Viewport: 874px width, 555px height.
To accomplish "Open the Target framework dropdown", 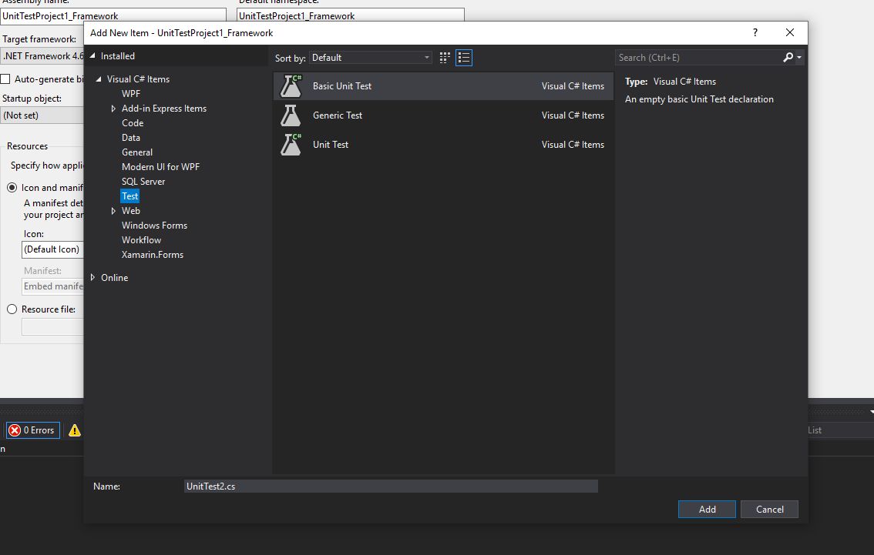I will [x=42, y=56].
